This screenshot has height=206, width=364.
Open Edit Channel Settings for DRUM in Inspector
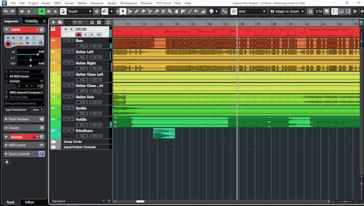click(42, 30)
